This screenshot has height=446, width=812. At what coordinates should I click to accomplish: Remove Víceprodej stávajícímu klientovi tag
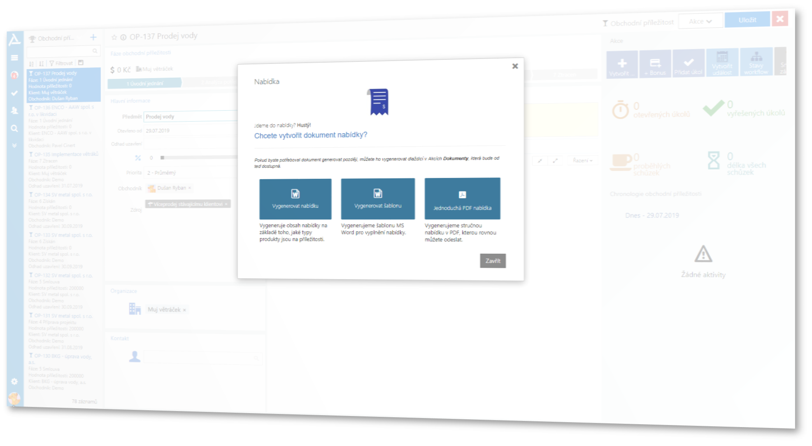pos(226,204)
